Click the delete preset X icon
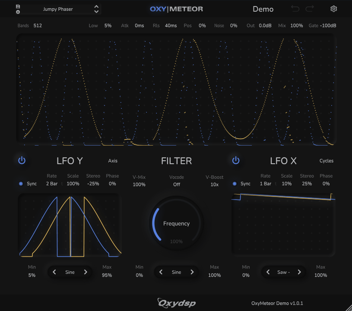The image size is (352, 311). coord(18,12)
